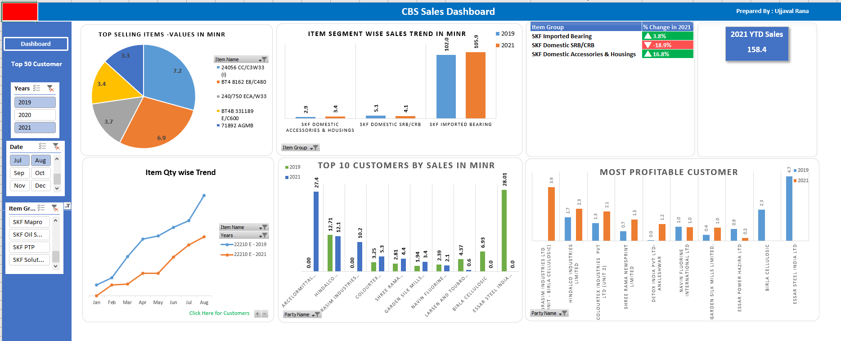Open Party Name filter under Most Profitable Customer
This screenshot has height=341, width=841.
pyautogui.click(x=563, y=313)
